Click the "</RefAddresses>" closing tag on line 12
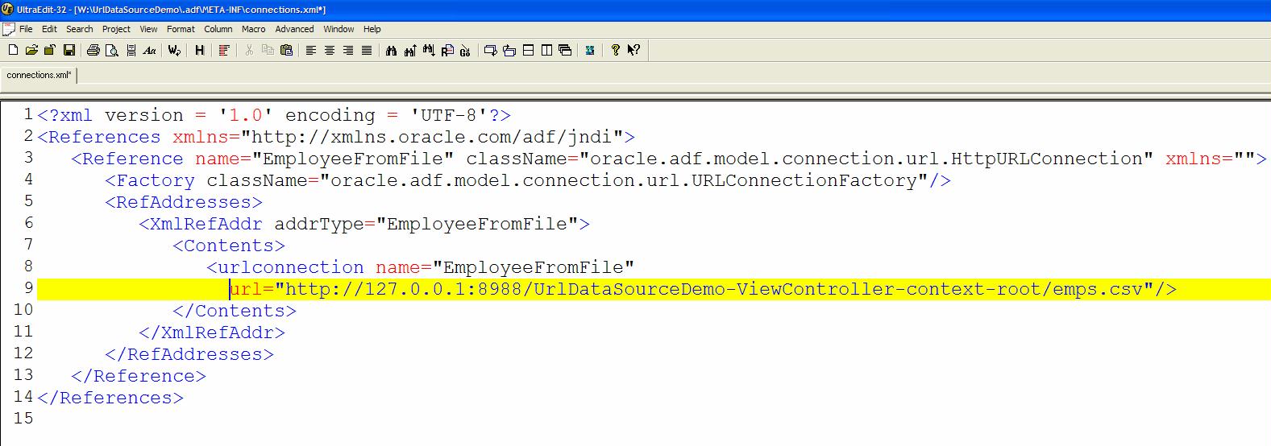Image resolution: width=1271 pixels, height=446 pixels. (x=189, y=354)
